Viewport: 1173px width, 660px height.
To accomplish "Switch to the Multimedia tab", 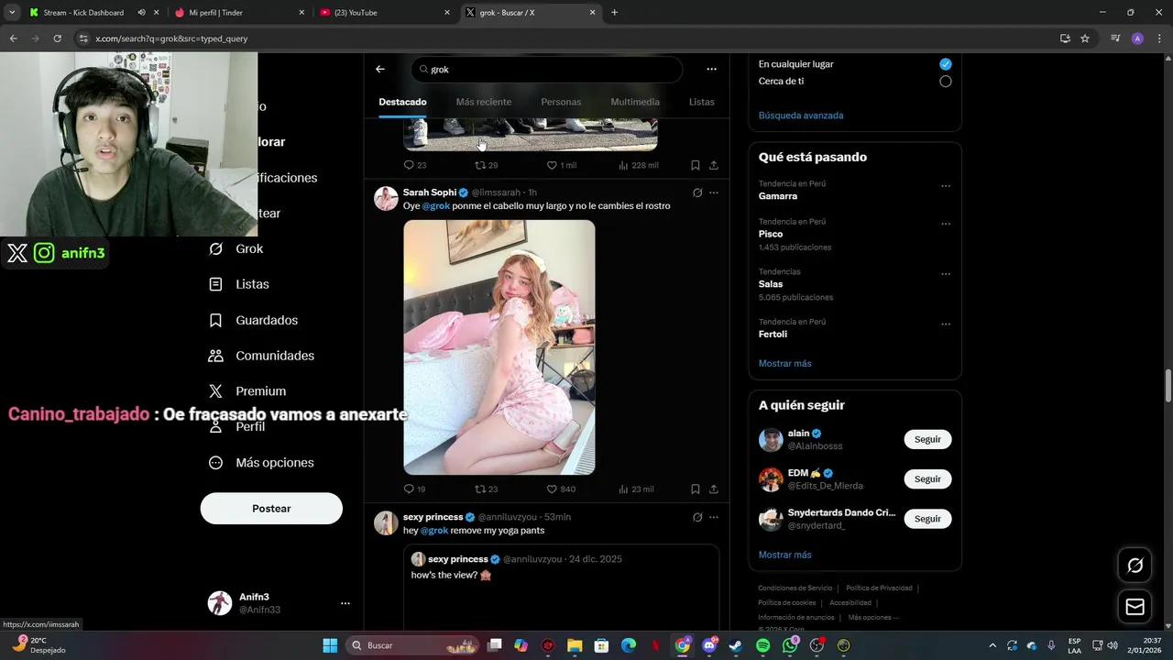I will point(635,102).
